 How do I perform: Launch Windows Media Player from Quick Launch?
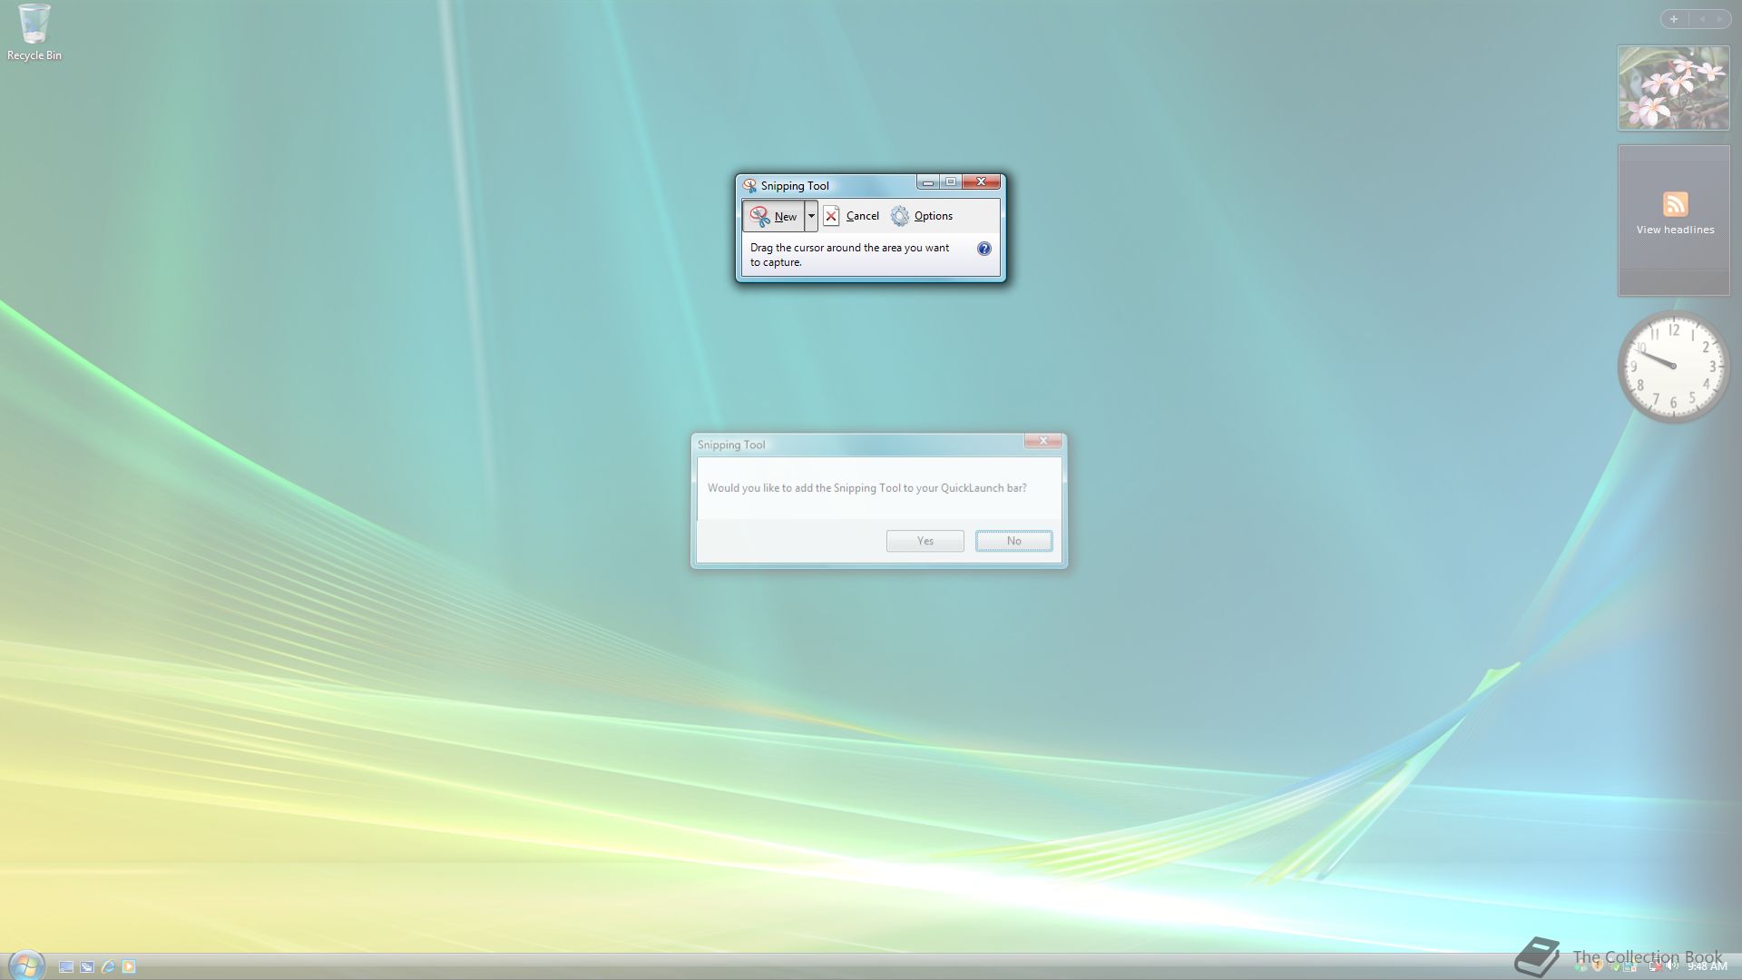[129, 967]
